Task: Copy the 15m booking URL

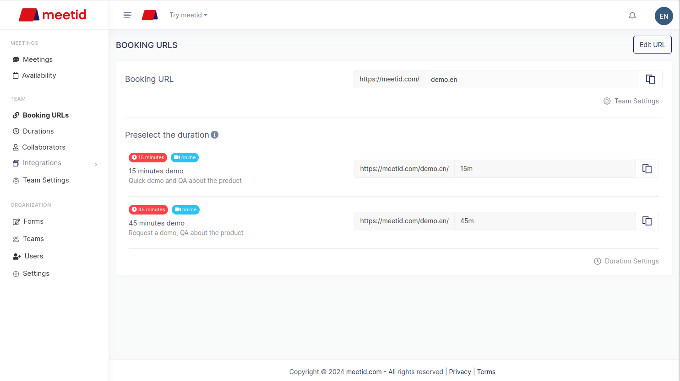Action: (x=647, y=169)
